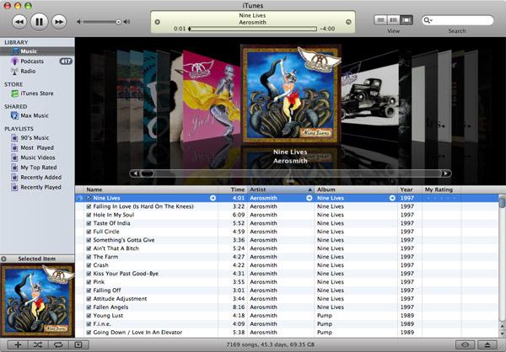
Task: Switch to Cover Flow view
Action: pyautogui.click(x=406, y=20)
